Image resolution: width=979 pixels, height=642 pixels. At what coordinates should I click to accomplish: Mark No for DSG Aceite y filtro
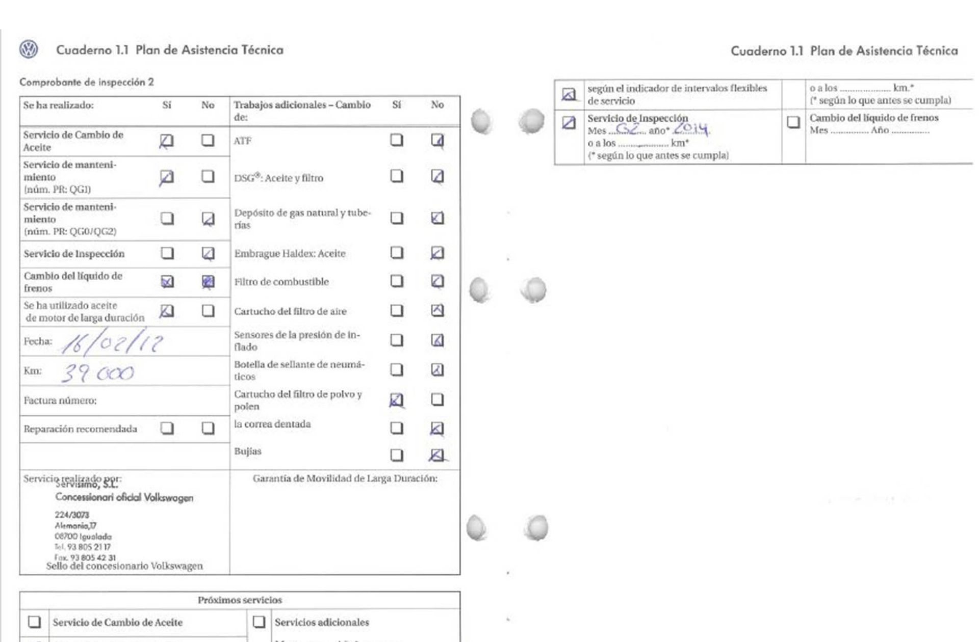pyautogui.click(x=437, y=176)
